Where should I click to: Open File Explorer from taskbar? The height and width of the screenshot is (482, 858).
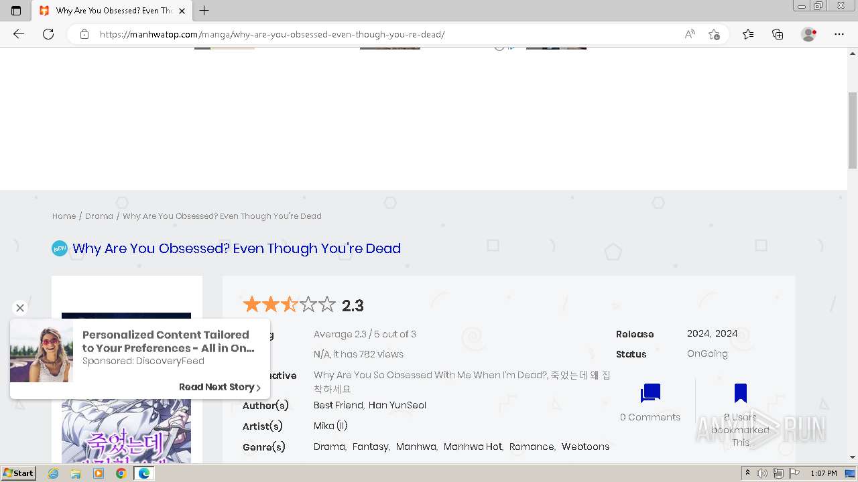click(76, 473)
